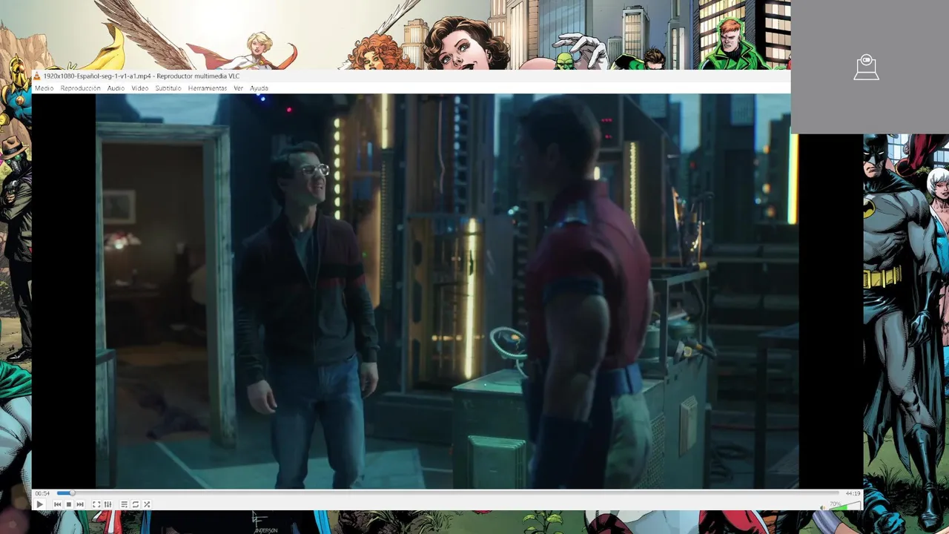The height and width of the screenshot is (534, 949).
Task: Mute audio using the speaker icon
Action: tap(823, 508)
